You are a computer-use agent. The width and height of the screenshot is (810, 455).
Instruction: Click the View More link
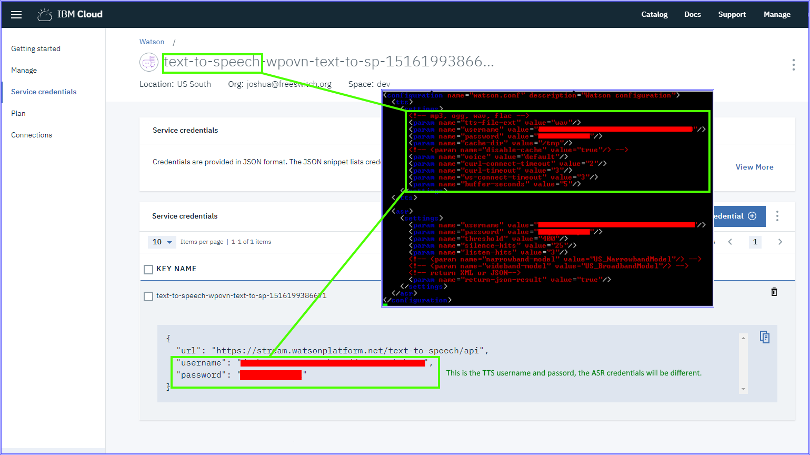[x=754, y=167]
